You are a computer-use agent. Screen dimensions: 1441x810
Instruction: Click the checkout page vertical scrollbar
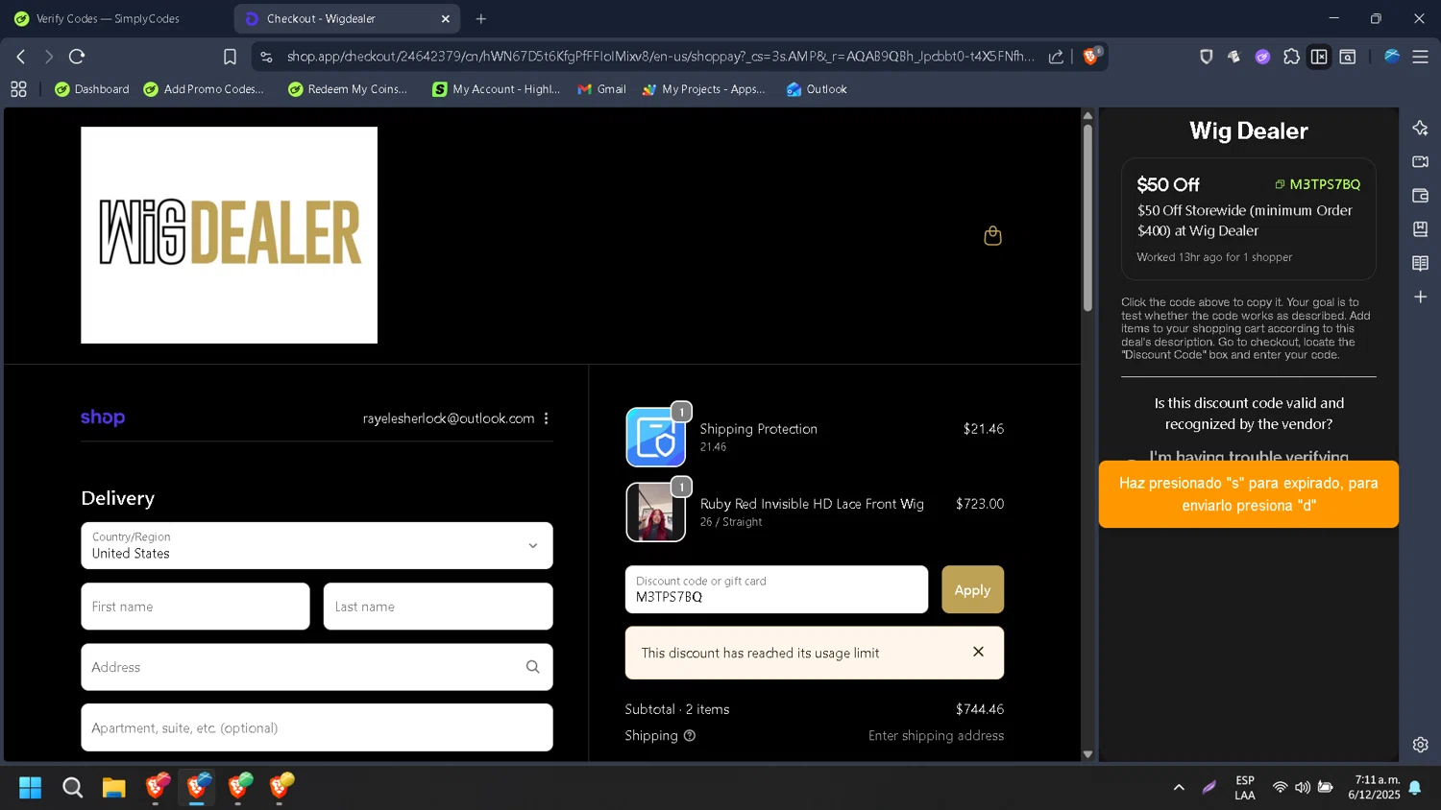pyautogui.click(x=1087, y=217)
